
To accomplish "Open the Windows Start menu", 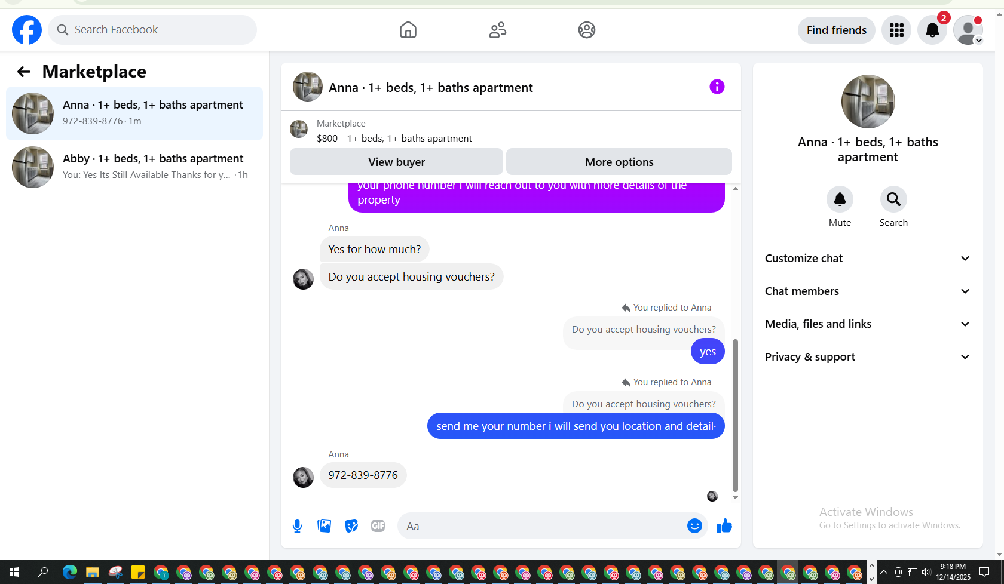I will coord(14,572).
